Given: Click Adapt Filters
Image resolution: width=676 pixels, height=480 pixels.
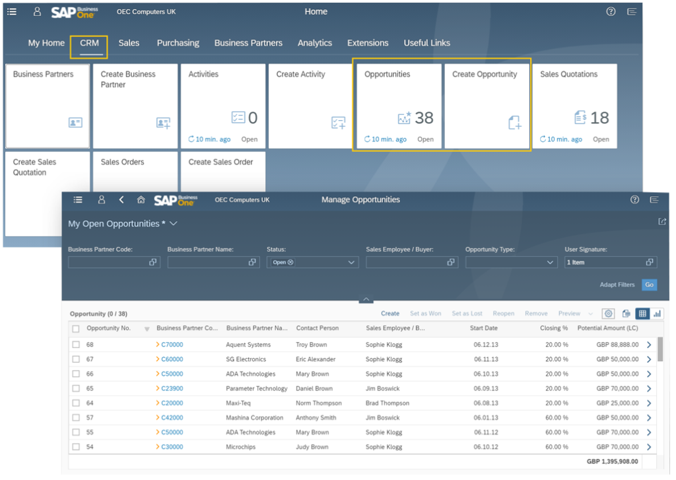Looking at the screenshot, I should pyautogui.click(x=617, y=285).
